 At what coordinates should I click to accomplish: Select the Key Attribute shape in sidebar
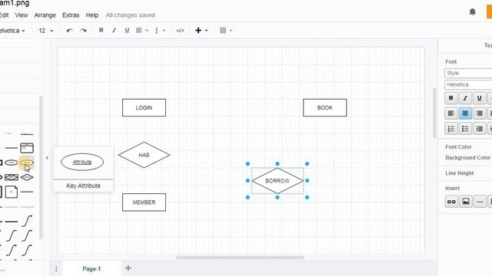27,163
